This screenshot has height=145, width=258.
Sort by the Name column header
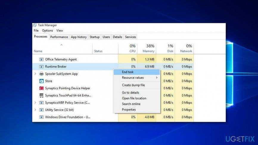point(38,51)
